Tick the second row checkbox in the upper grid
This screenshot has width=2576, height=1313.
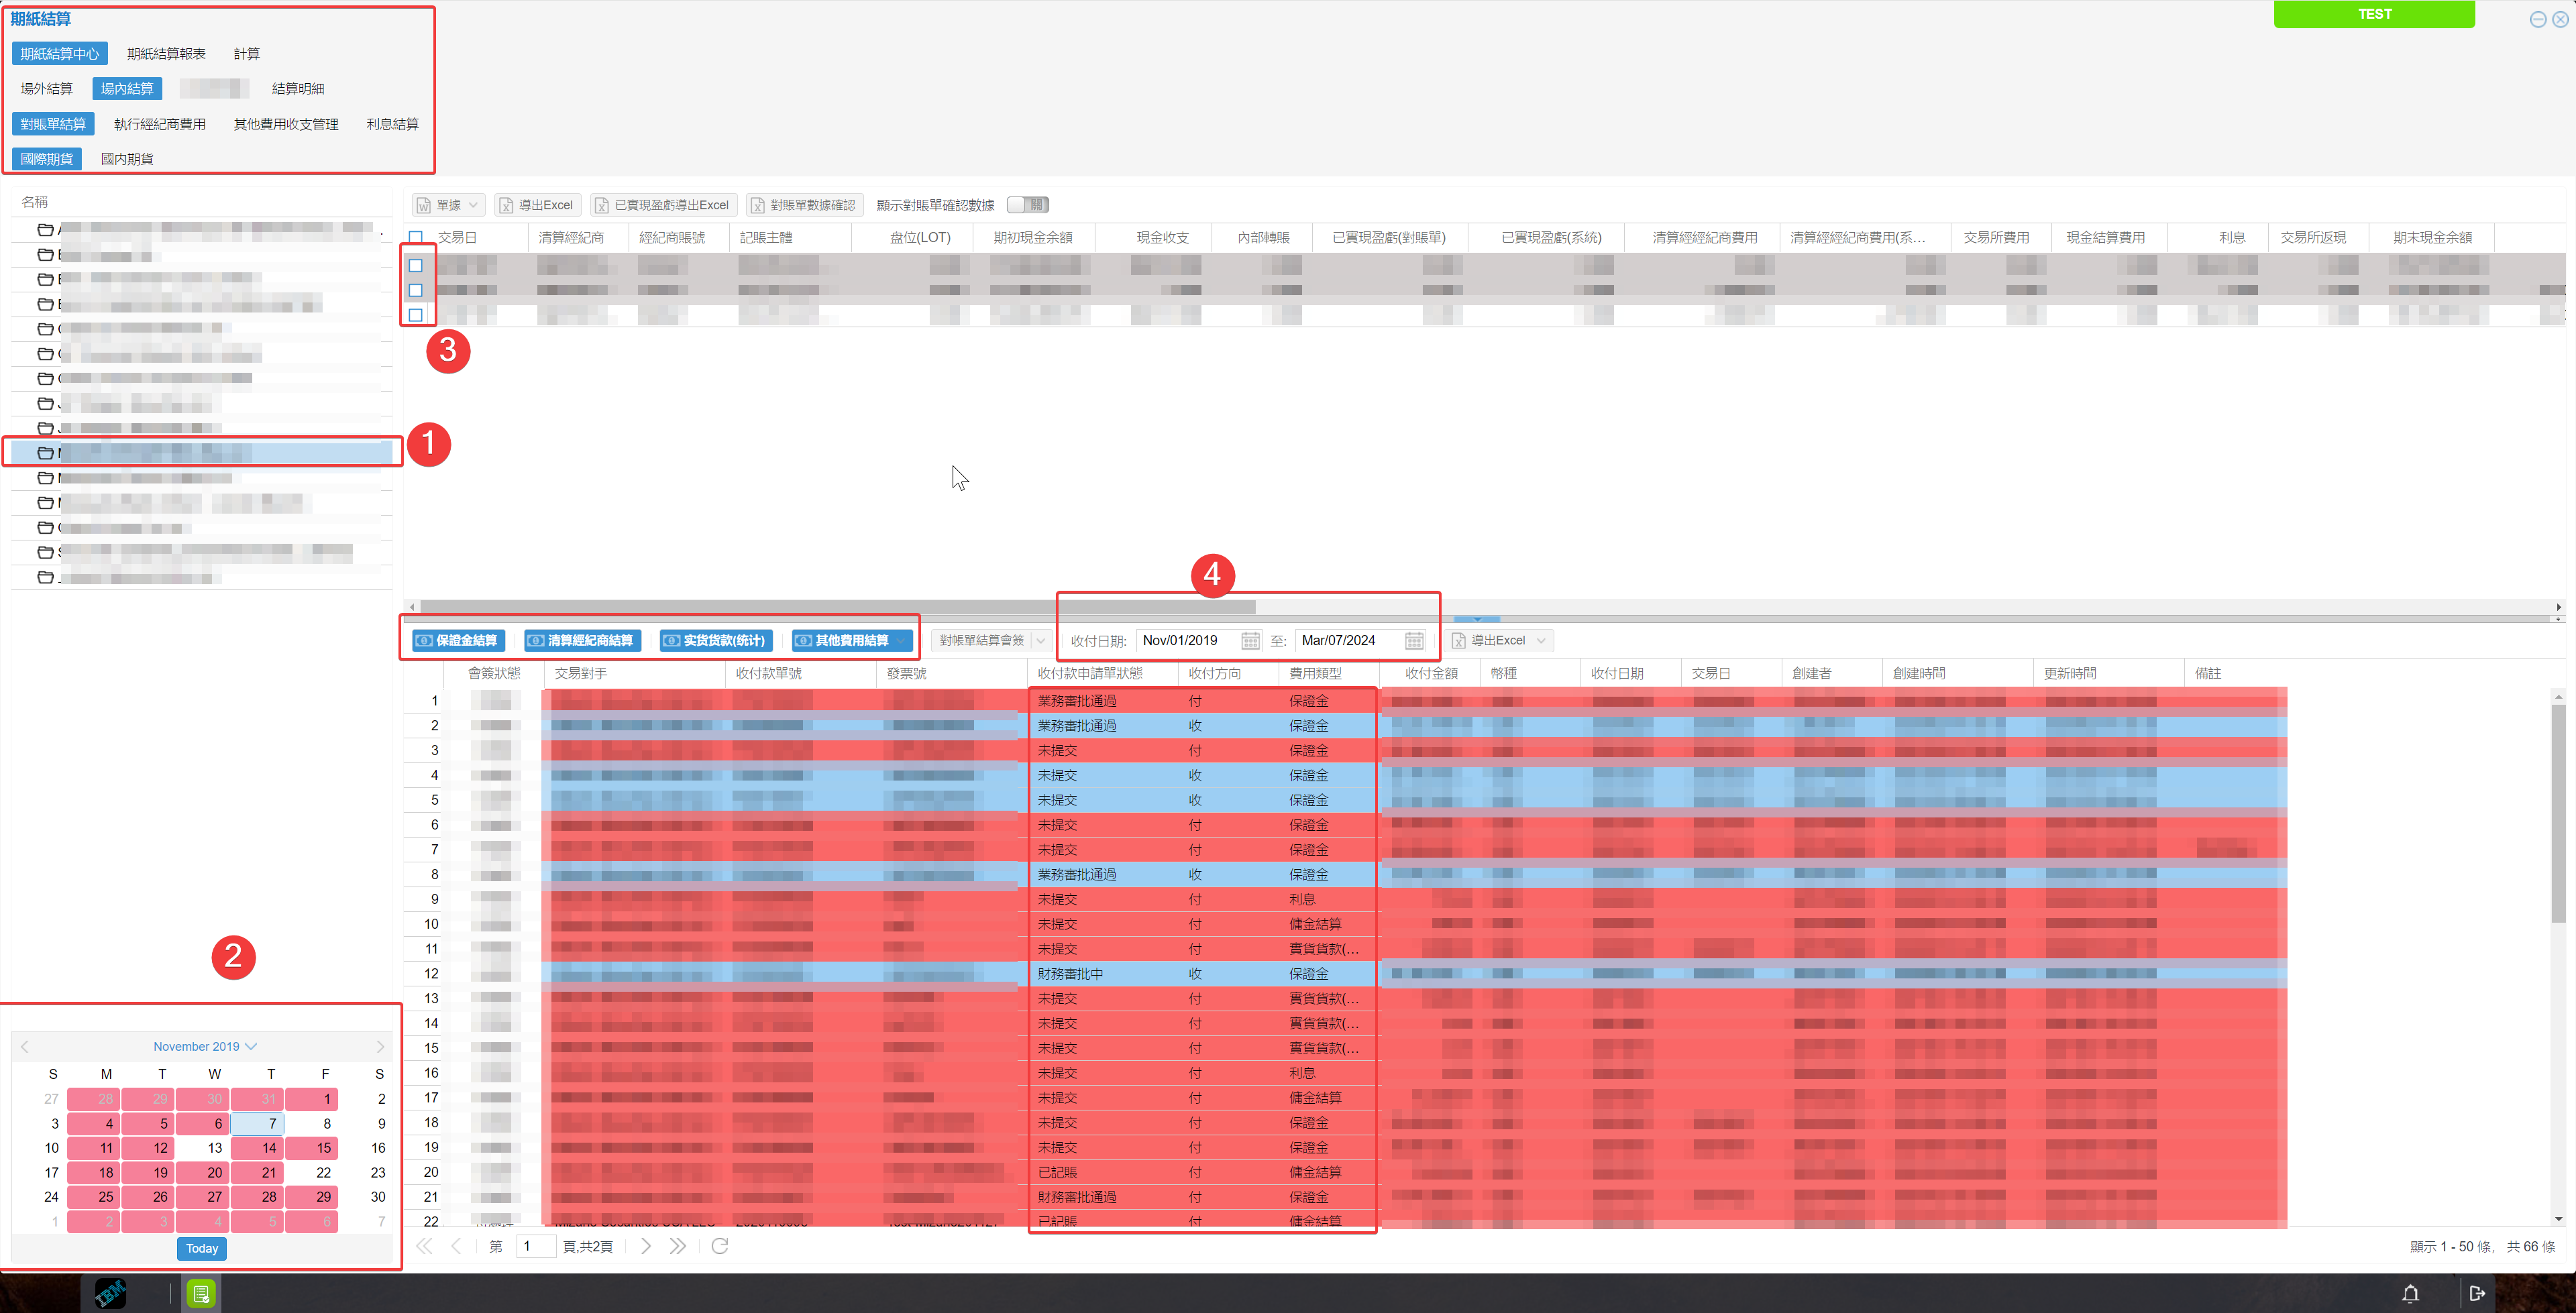(416, 290)
